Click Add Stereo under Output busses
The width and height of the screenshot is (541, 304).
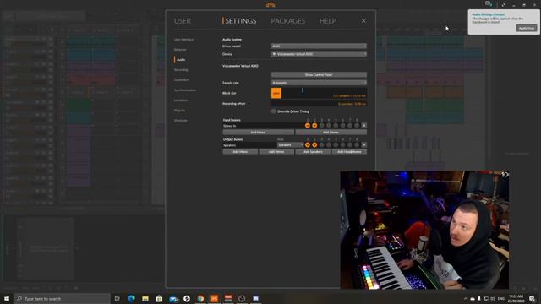click(276, 152)
